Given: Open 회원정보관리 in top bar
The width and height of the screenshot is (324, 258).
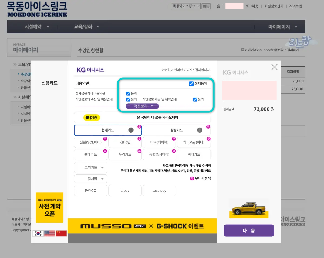Looking at the screenshot, I should 274,6.
